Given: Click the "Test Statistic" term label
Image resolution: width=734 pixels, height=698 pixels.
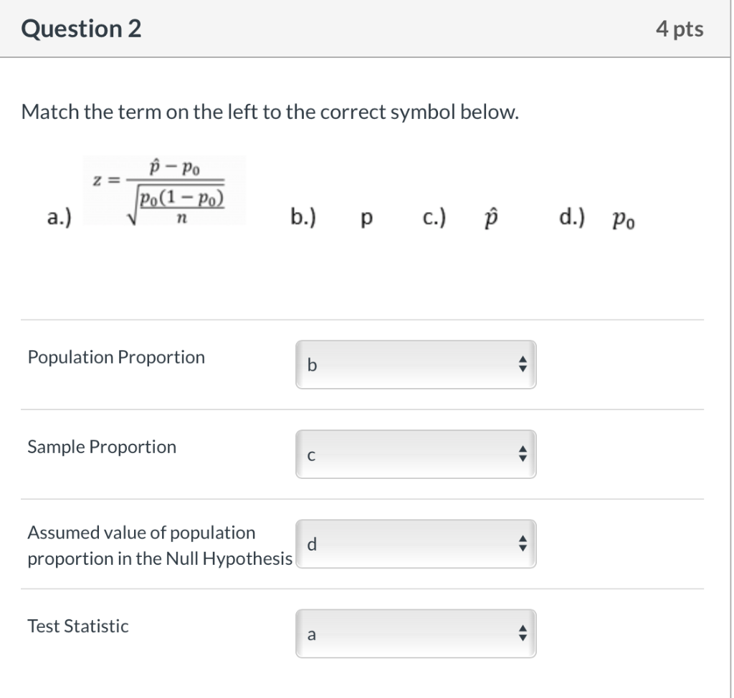Looking at the screenshot, I should 78,626.
